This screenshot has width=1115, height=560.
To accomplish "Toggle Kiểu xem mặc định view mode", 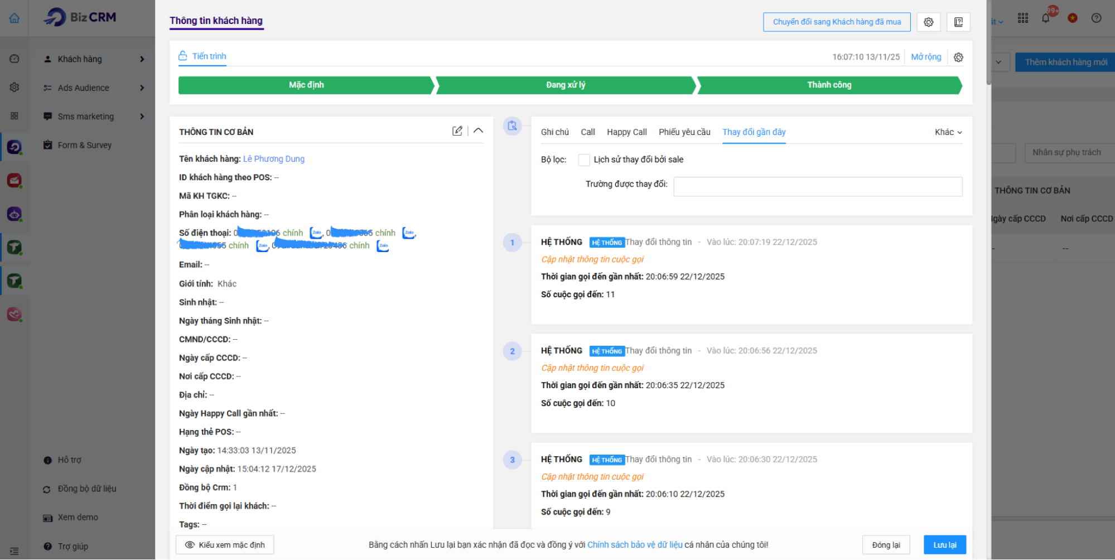I will 225,545.
